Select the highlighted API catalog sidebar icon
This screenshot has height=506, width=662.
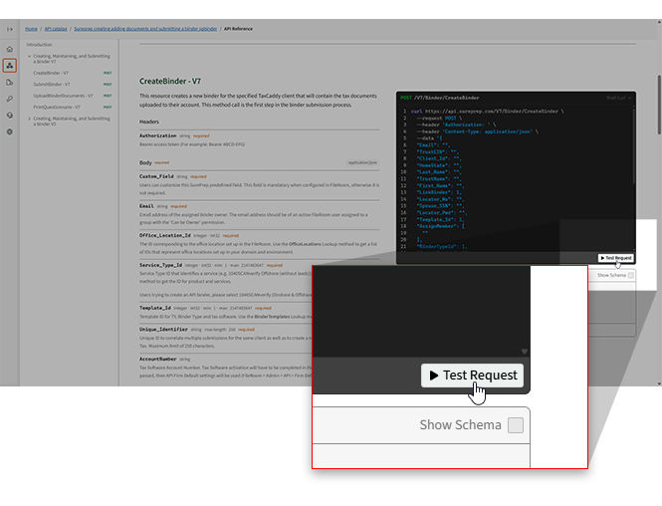10,66
